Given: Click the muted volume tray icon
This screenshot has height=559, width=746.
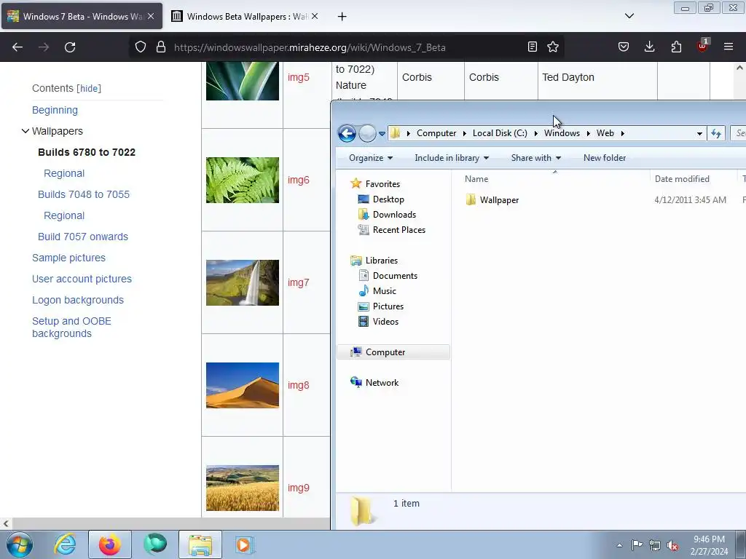Looking at the screenshot, I should 672,545.
